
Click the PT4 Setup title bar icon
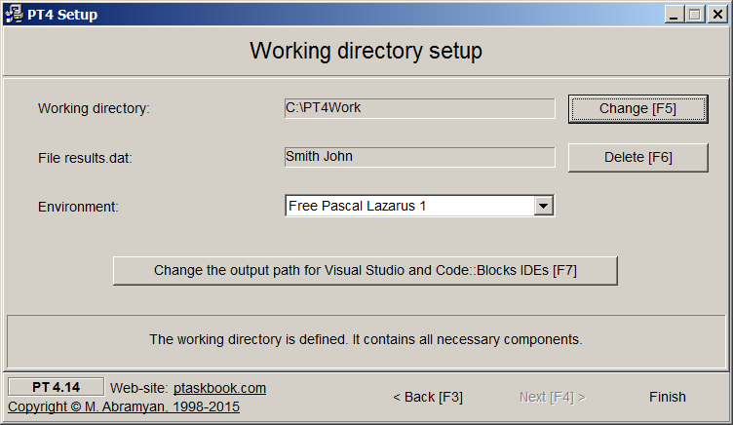13,14
